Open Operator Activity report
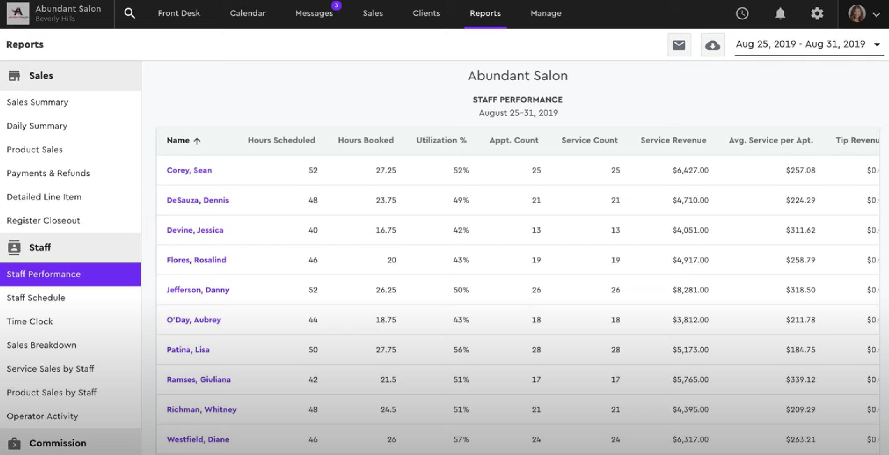 (42, 416)
